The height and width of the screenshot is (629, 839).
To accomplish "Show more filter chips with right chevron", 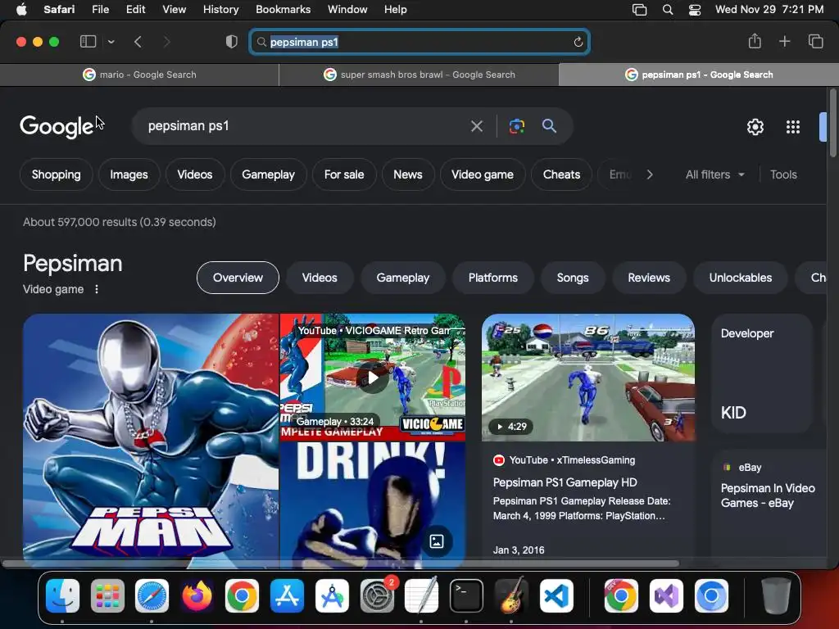I will [650, 174].
